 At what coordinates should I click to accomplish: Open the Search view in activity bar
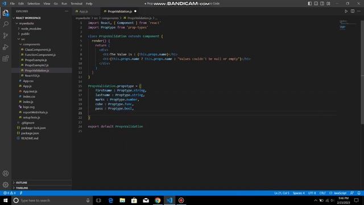click(x=6, y=24)
